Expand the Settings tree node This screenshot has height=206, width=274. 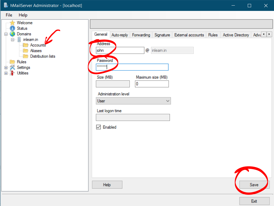coord(6,68)
